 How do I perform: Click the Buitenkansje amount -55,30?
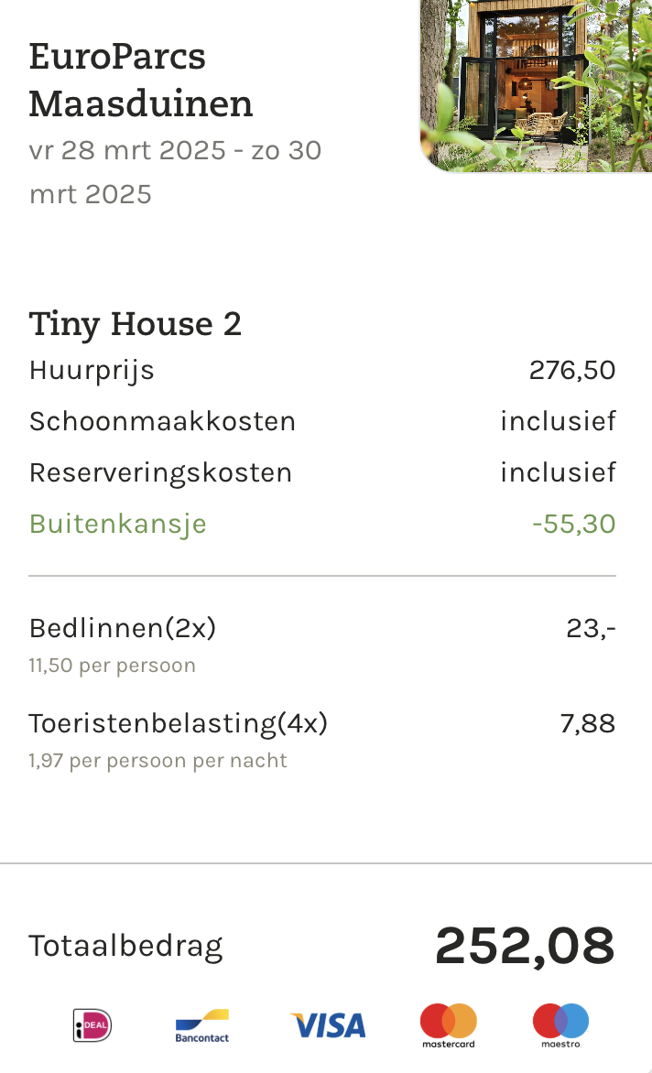click(574, 525)
